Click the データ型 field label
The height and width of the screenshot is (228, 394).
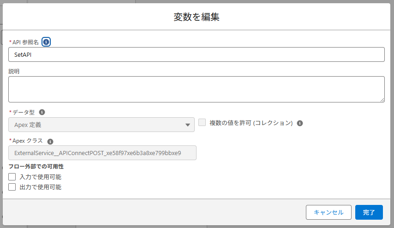pos(24,112)
